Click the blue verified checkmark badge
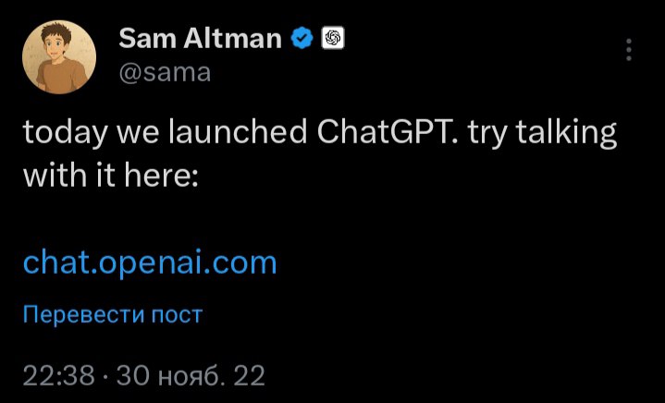 point(302,39)
